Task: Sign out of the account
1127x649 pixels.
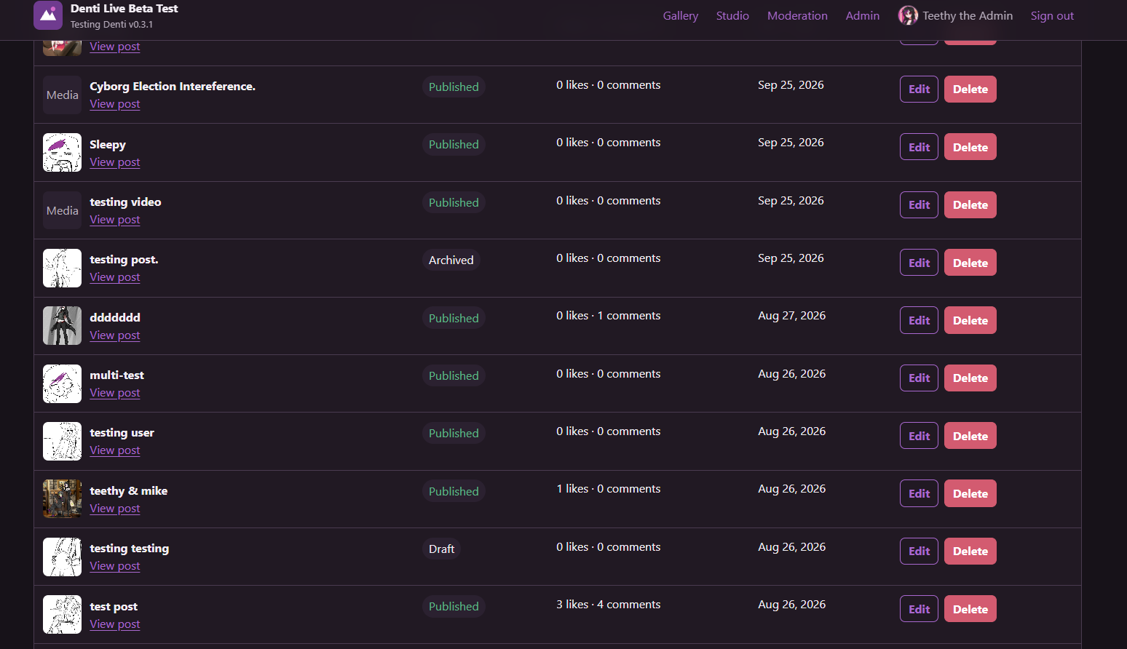Action: pyautogui.click(x=1052, y=15)
